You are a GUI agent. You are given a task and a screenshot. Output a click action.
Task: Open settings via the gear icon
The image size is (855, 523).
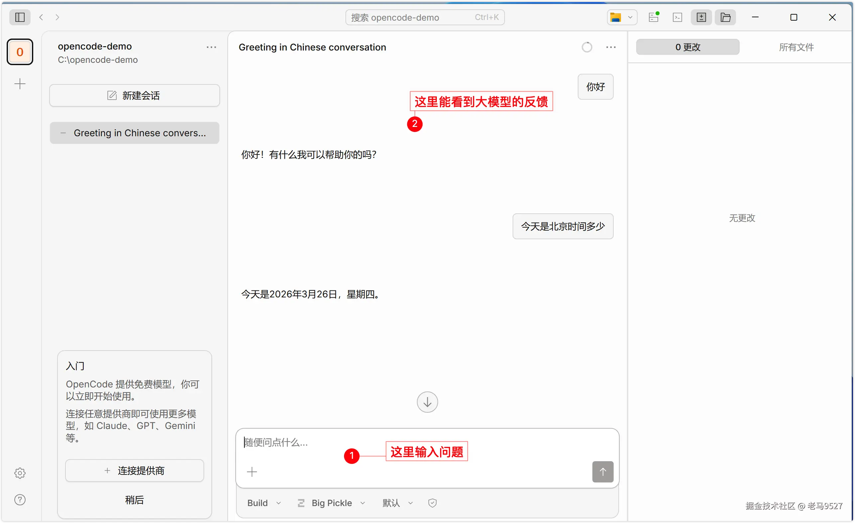(x=20, y=473)
